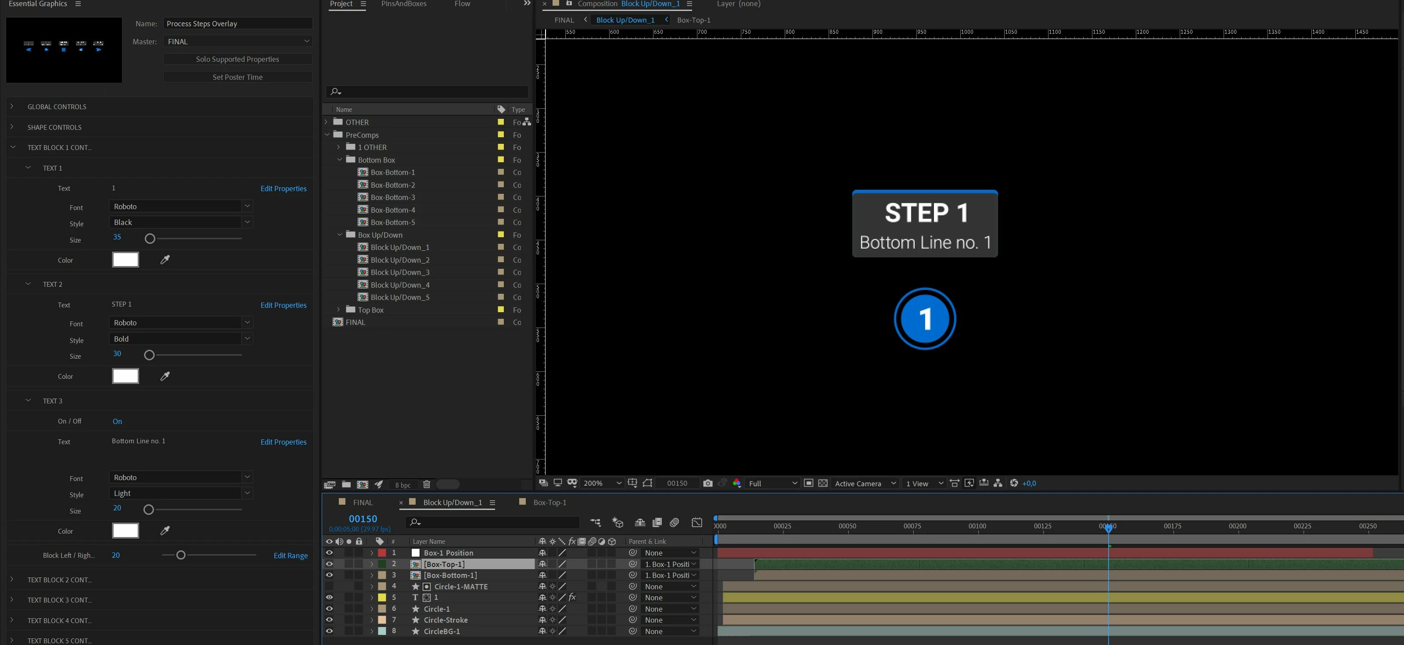Toggle the transparency grid in viewer
Image resolution: width=1404 pixels, height=645 pixels.
[823, 483]
